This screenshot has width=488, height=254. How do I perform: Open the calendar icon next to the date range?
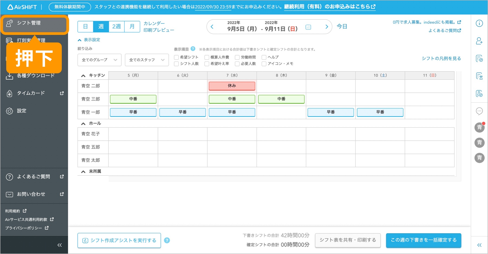pyautogui.click(x=308, y=27)
